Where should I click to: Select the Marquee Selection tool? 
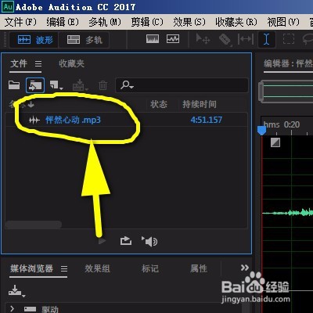click(x=289, y=39)
